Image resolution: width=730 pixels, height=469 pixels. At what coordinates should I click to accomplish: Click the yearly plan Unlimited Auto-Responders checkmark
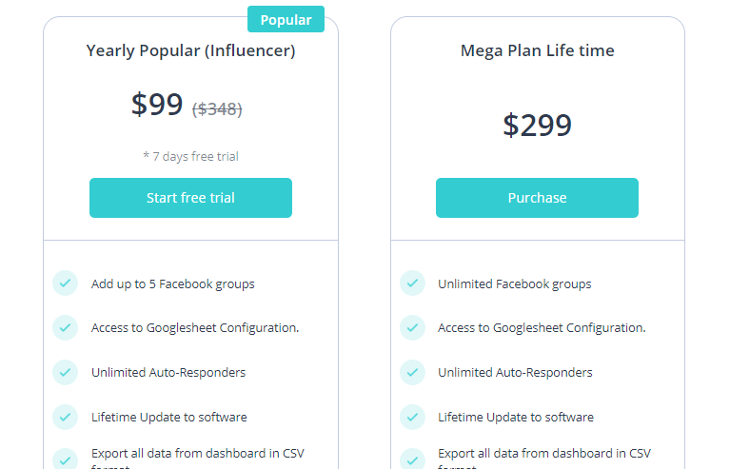click(65, 372)
